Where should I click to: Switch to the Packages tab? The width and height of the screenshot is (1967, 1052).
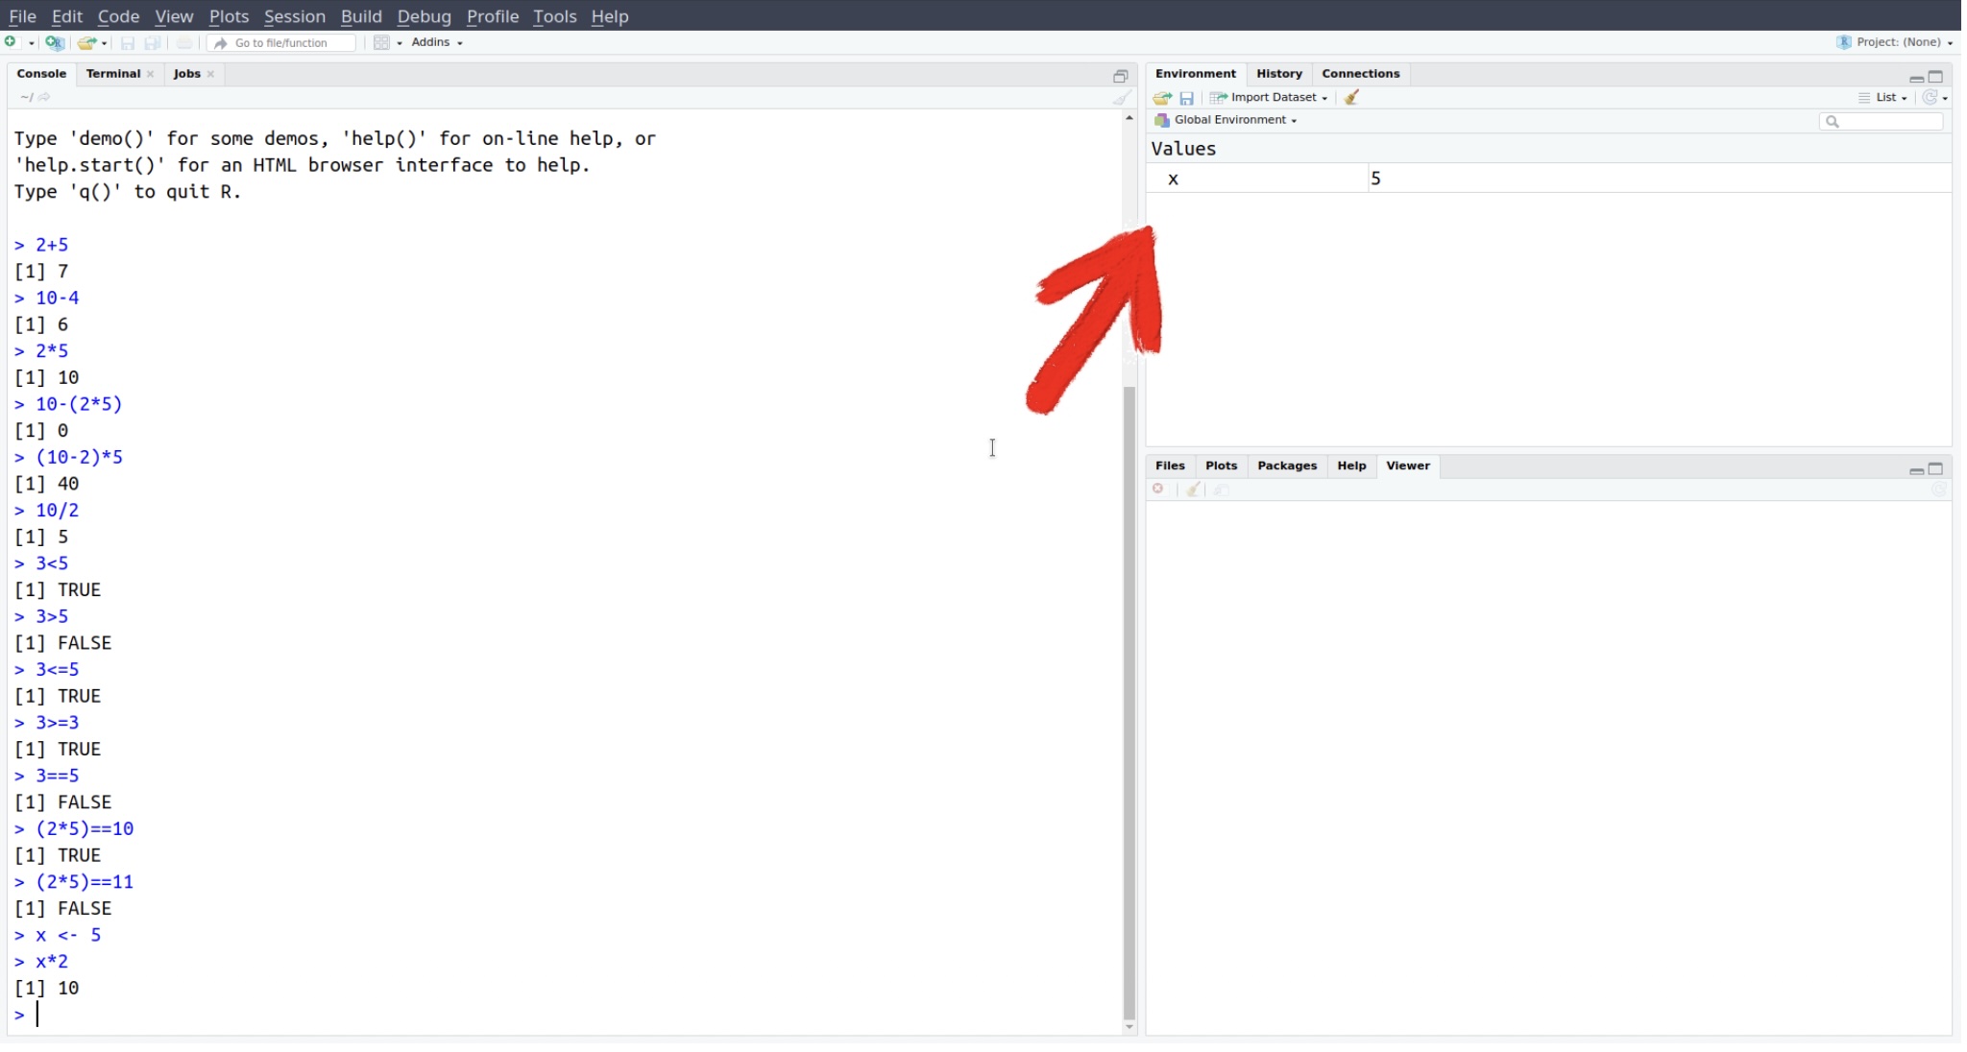click(1286, 466)
